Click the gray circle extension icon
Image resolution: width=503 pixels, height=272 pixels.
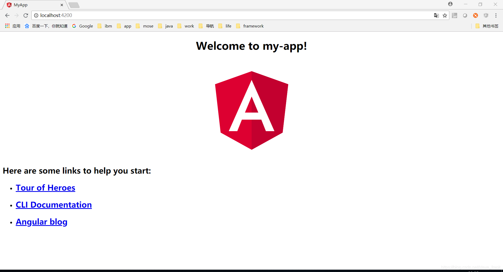(x=465, y=15)
